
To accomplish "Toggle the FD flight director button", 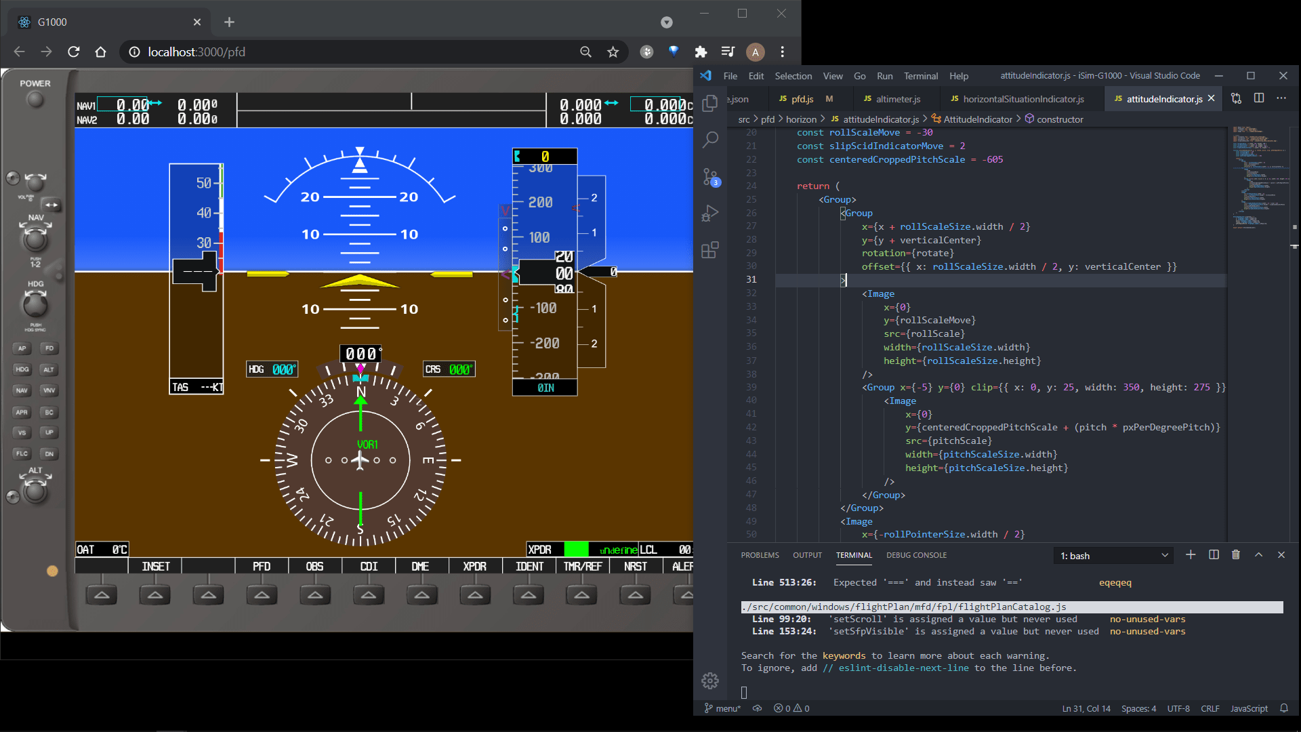I will [49, 348].
